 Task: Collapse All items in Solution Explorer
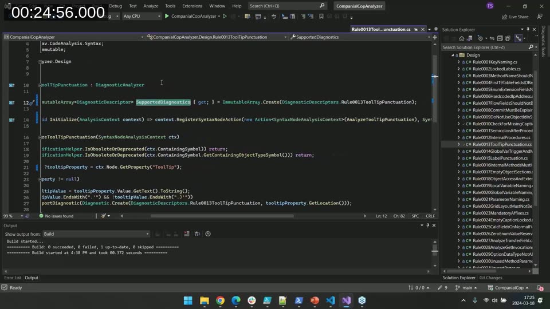(x=500, y=38)
